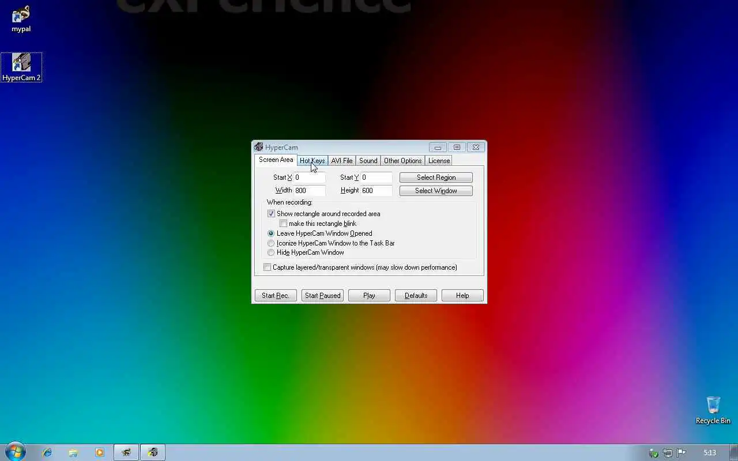Close the HyperCam window

(x=476, y=148)
